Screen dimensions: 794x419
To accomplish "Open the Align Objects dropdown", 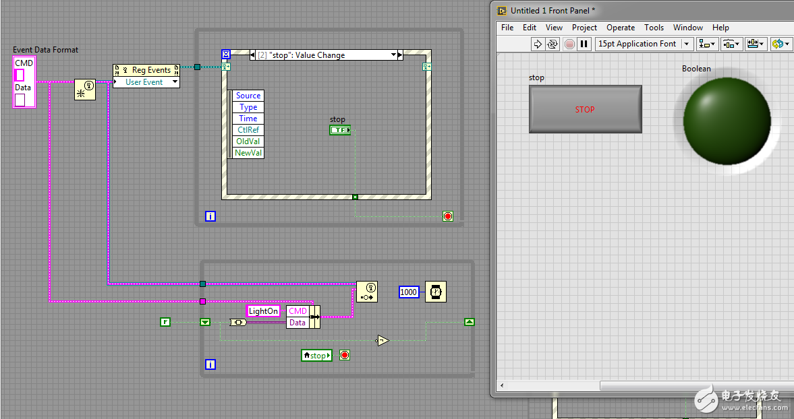I will [708, 44].
